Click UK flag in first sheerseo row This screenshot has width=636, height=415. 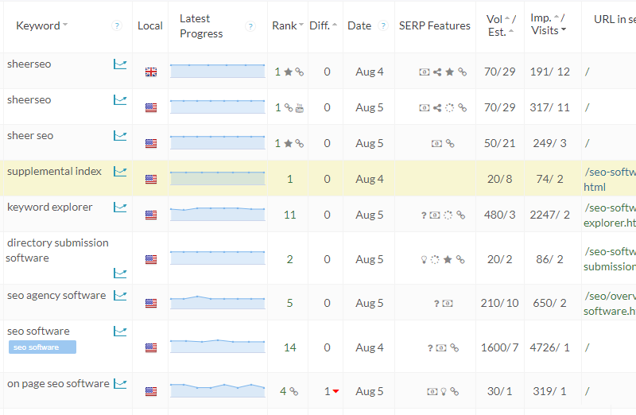(151, 72)
